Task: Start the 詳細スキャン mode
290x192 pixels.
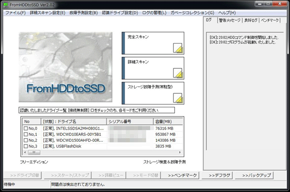Action: click(x=153, y=68)
